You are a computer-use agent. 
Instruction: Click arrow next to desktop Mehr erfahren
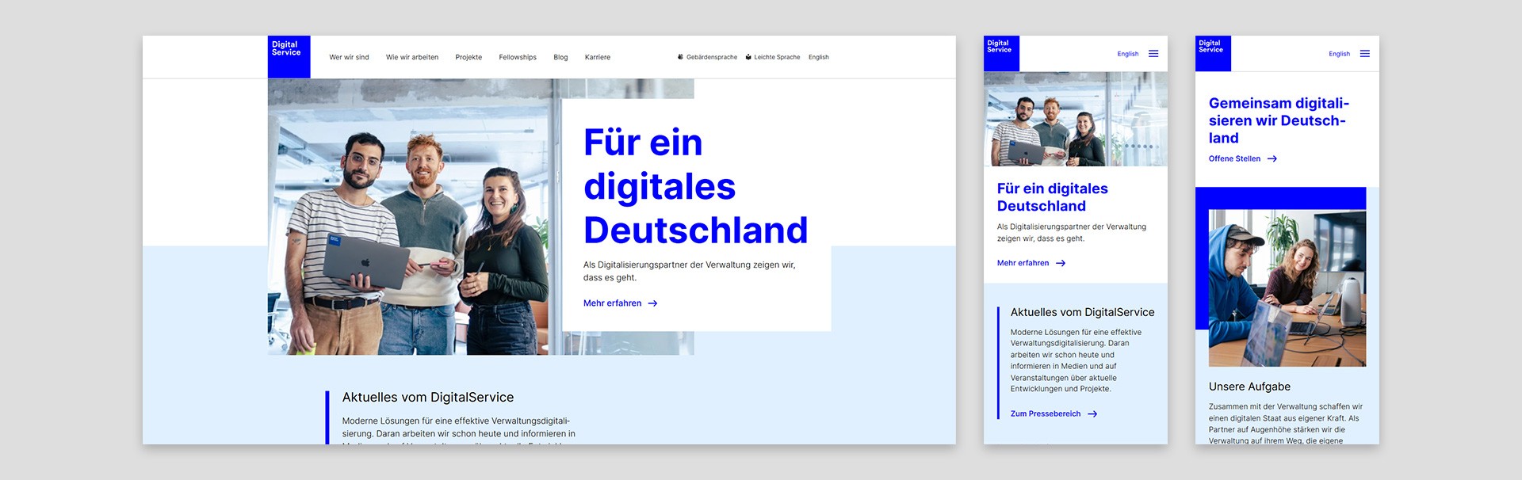[x=653, y=303]
